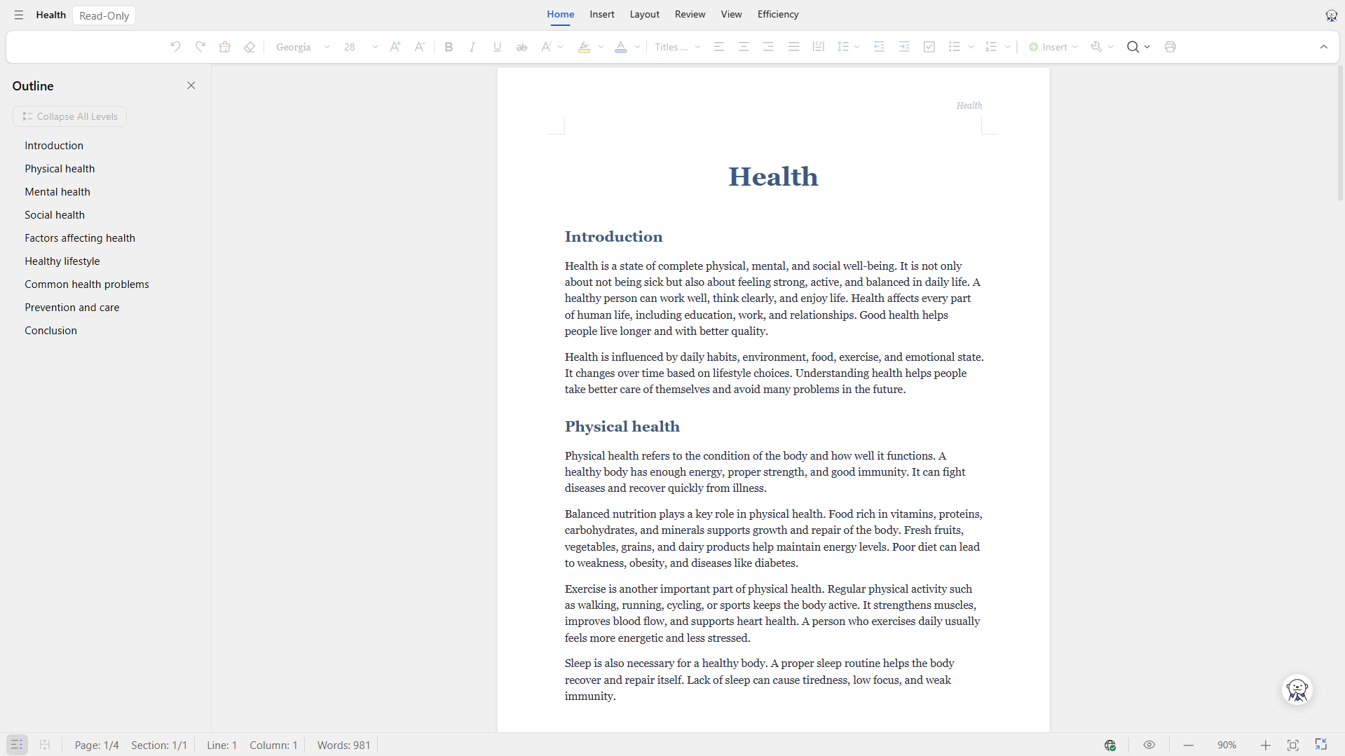Expand the bulleted list dropdown arrow
The height and width of the screenshot is (756, 1345).
pos(971,47)
